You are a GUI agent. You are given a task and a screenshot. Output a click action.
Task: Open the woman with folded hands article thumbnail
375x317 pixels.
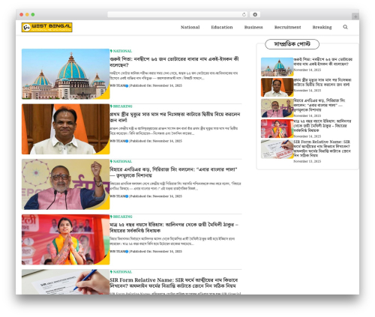[65, 240]
